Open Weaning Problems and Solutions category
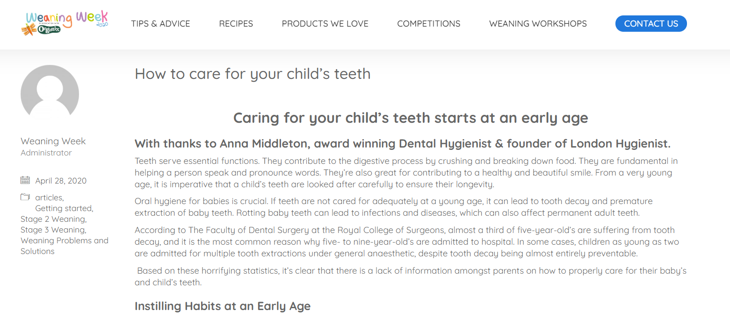Screen dimensions: 730x325 click(65, 246)
